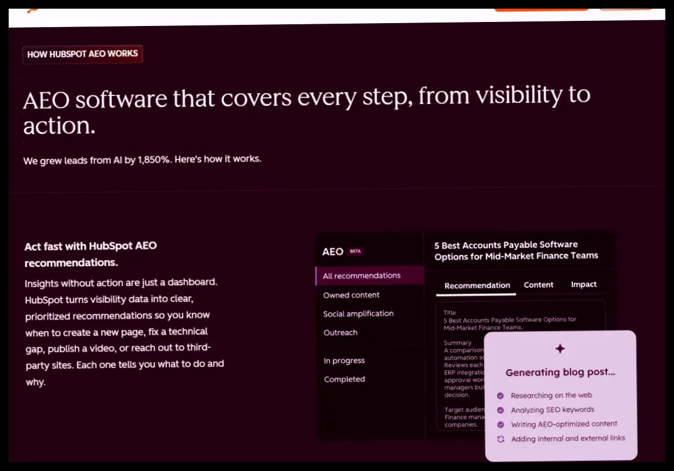Click the AEO software that covers every step headline
674x471 pixels.
(307, 110)
